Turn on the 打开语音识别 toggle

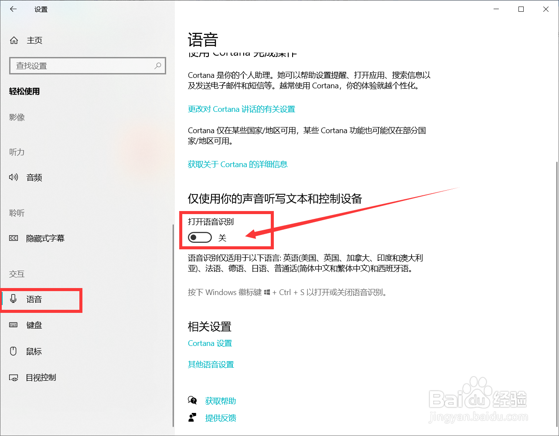(x=200, y=238)
